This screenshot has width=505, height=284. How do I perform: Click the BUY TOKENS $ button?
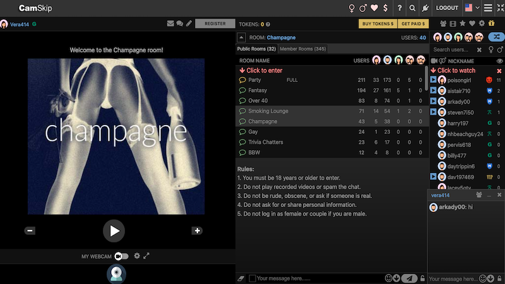[377, 24]
